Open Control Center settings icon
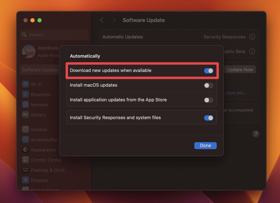 (x=25, y=160)
